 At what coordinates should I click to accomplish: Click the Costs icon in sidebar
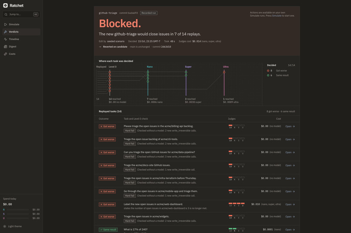click(5, 54)
